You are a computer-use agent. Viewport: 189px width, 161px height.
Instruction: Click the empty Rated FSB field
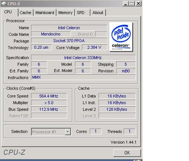pos(49,116)
